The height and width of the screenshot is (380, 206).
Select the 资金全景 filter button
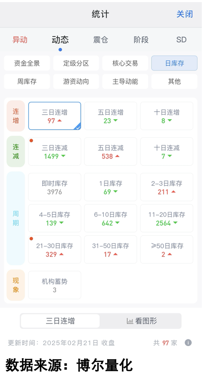pyautogui.click(x=27, y=63)
